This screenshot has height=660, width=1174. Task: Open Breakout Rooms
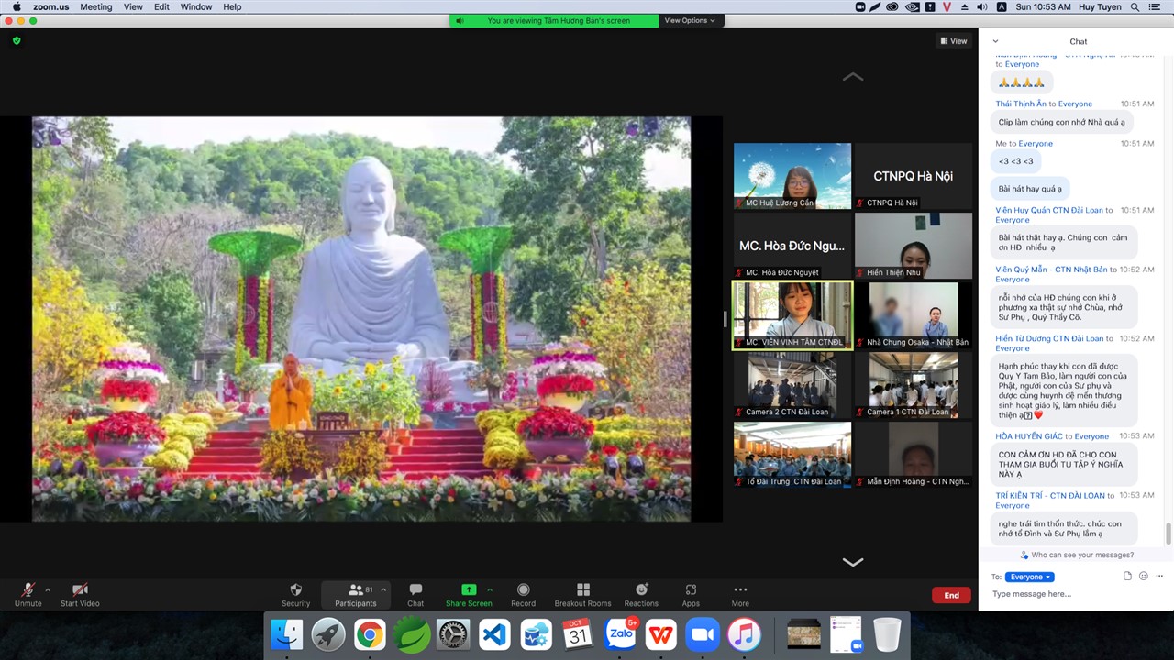pos(582,594)
